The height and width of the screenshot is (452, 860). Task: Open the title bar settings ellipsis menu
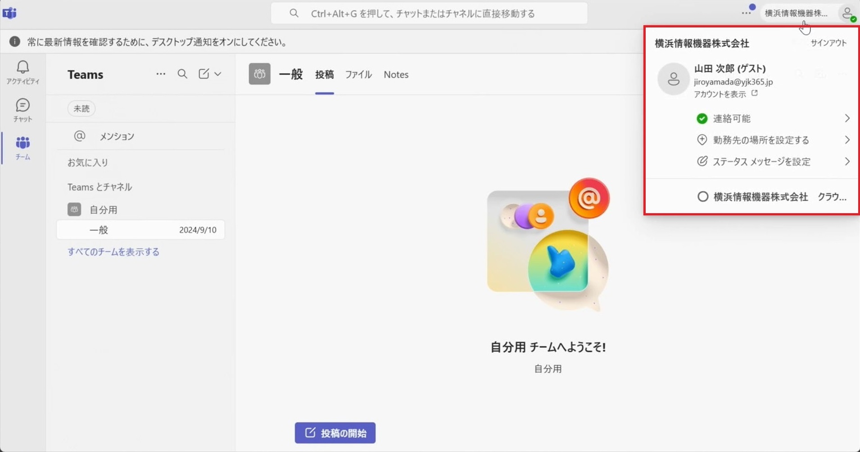point(747,13)
